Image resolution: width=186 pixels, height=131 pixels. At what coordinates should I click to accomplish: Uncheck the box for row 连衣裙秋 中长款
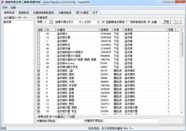pos(38,85)
